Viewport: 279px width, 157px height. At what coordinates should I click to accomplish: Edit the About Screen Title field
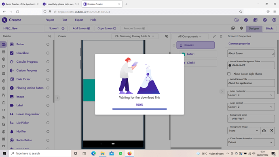tap(251, 83)
